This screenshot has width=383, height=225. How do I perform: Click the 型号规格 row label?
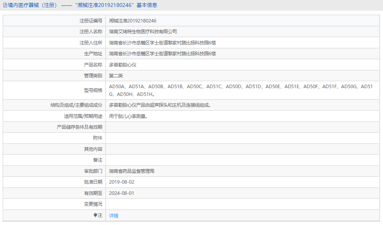(93, 90)
